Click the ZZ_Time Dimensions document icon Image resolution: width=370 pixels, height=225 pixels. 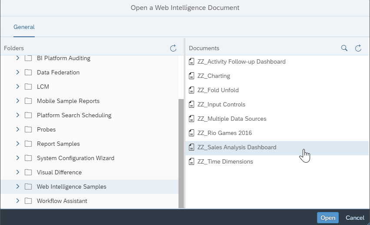192,161
